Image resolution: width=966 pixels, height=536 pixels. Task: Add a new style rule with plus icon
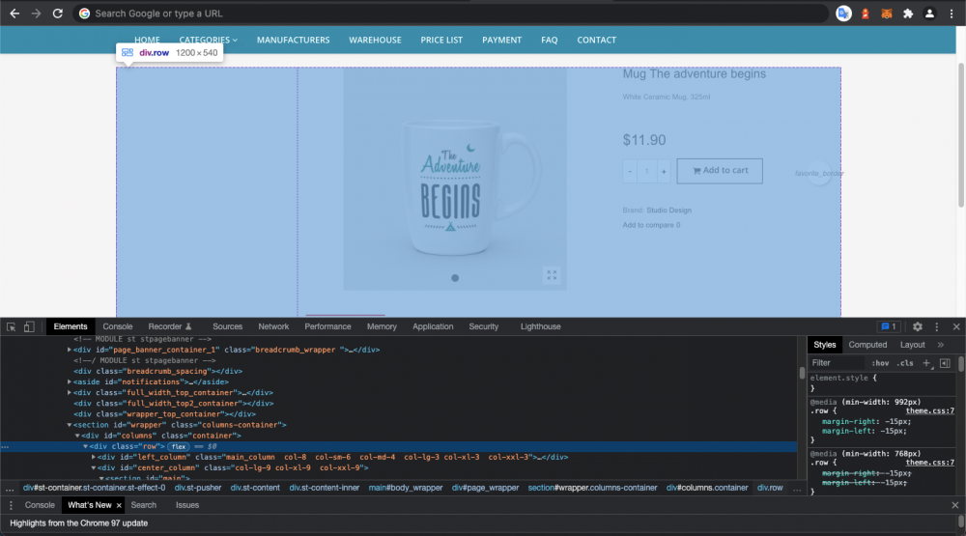click(x=926, y=363)
